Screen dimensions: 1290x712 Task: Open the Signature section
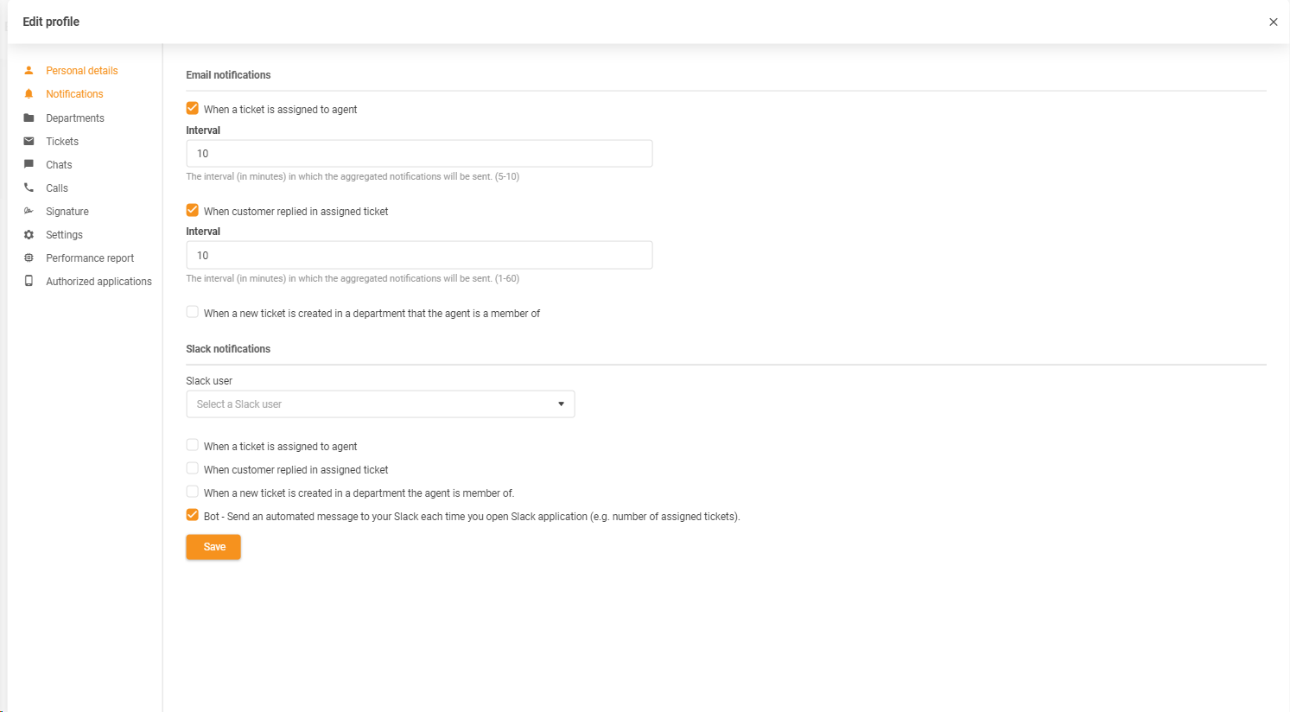67,212
